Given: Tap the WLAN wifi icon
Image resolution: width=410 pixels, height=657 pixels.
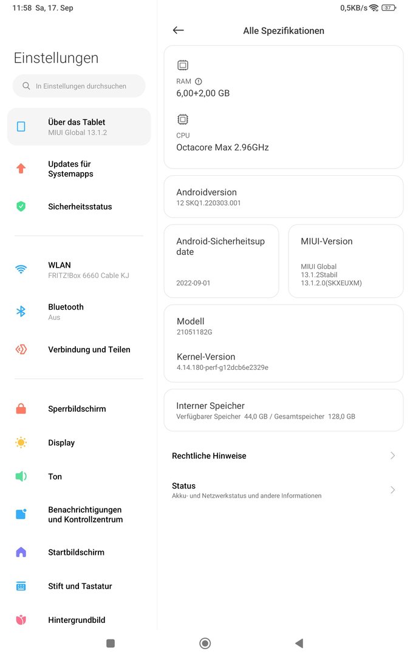Looking at the screenshot, I should (x=21, y=269).
